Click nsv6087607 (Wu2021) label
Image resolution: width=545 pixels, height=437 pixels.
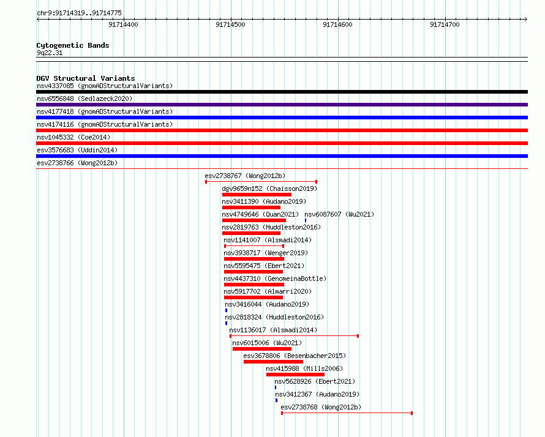coord(339,214)
